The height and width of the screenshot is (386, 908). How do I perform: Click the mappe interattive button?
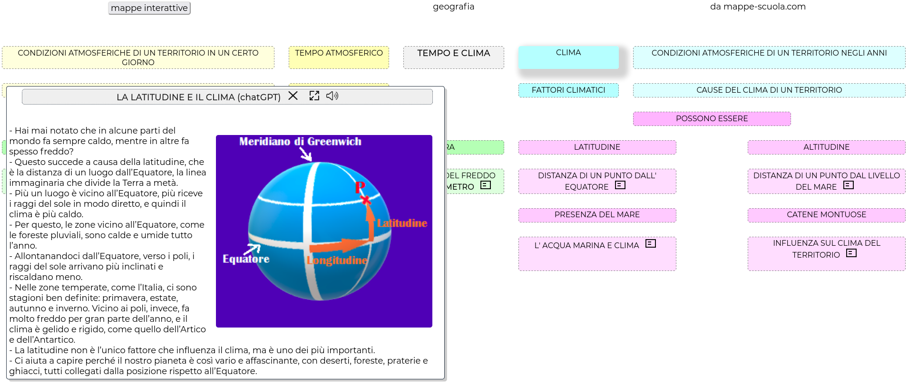(149, 8)
